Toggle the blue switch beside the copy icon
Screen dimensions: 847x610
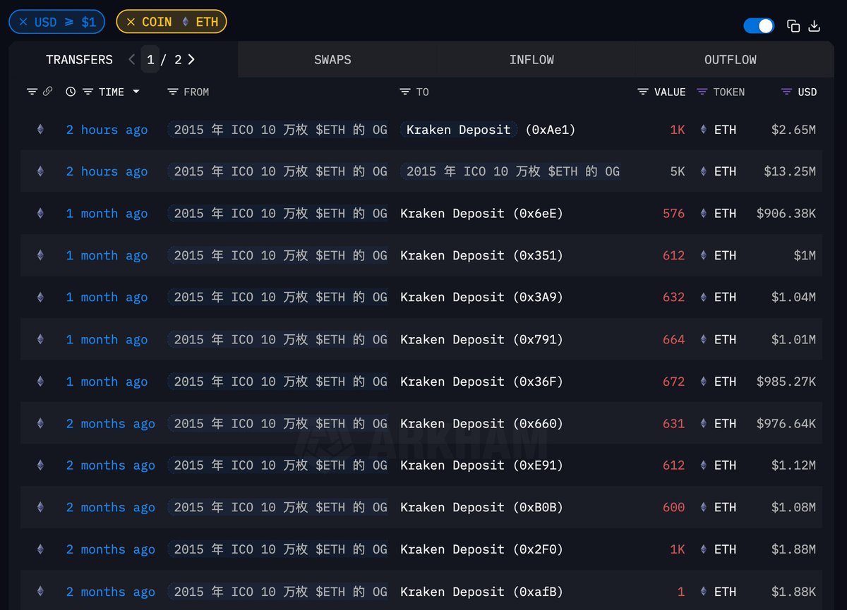pos(759,26)
